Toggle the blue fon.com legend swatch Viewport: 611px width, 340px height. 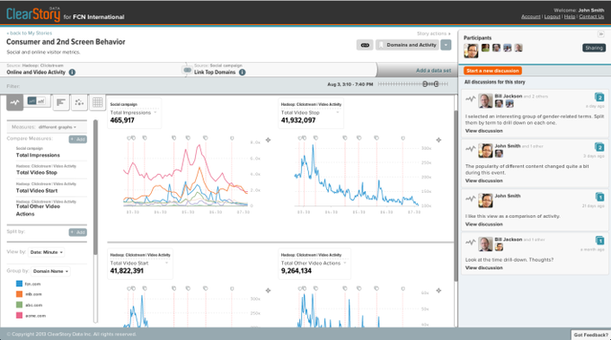click(x=19, y=284)
